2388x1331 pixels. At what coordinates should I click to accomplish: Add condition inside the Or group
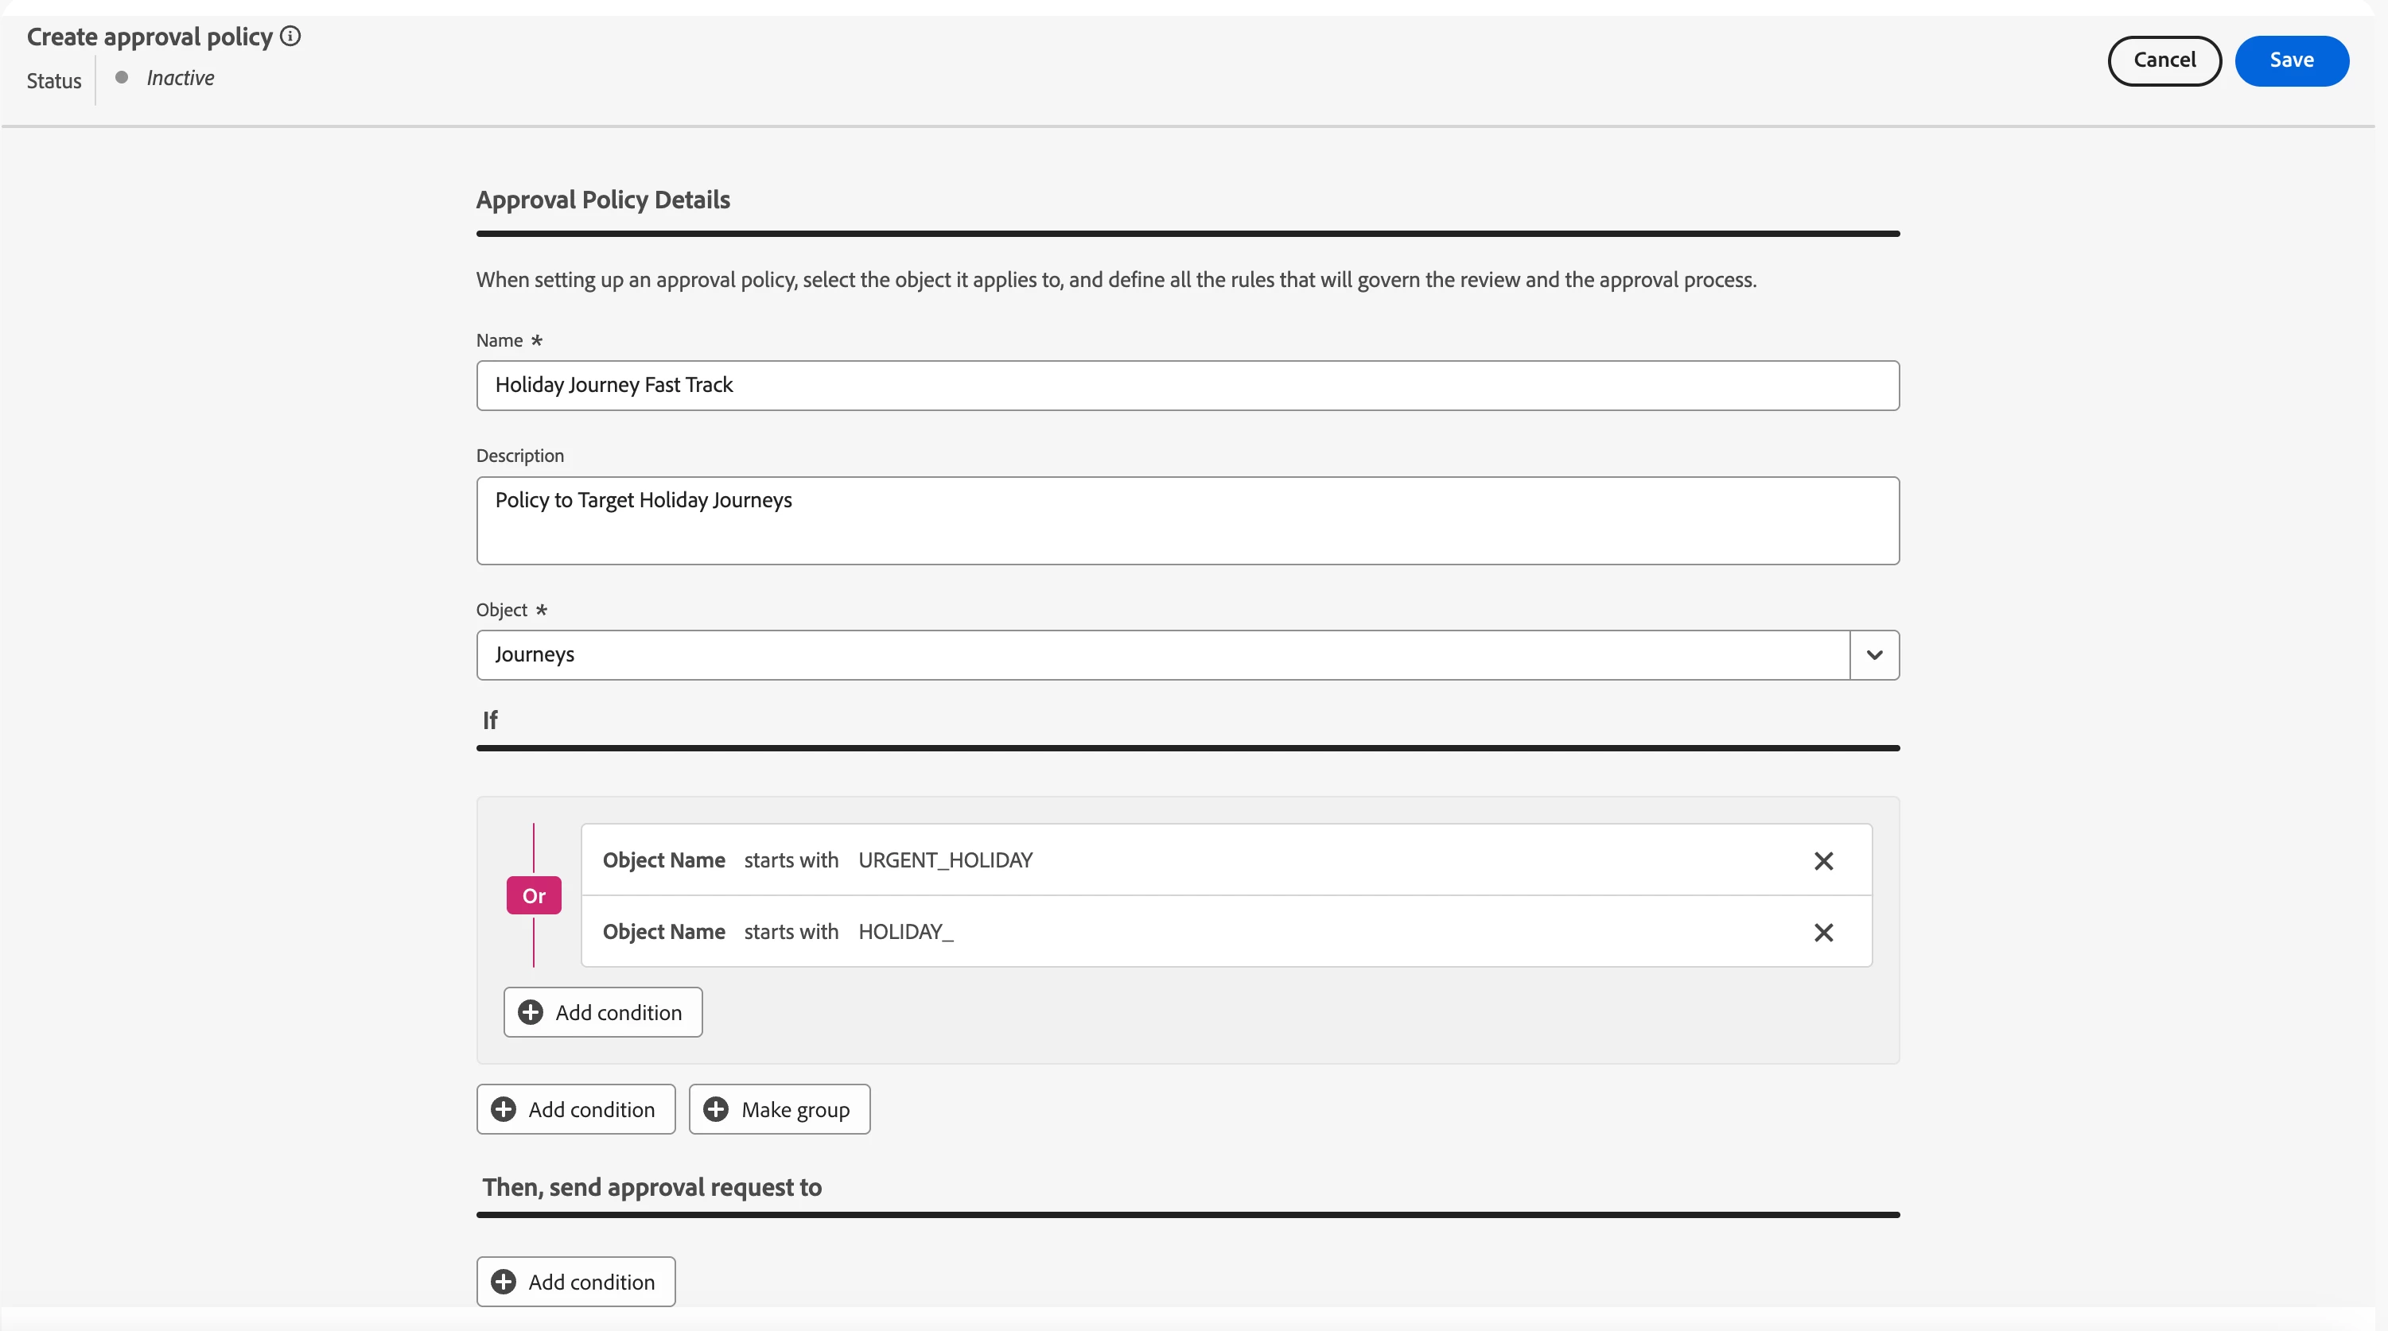click(x=602, y=1012)
